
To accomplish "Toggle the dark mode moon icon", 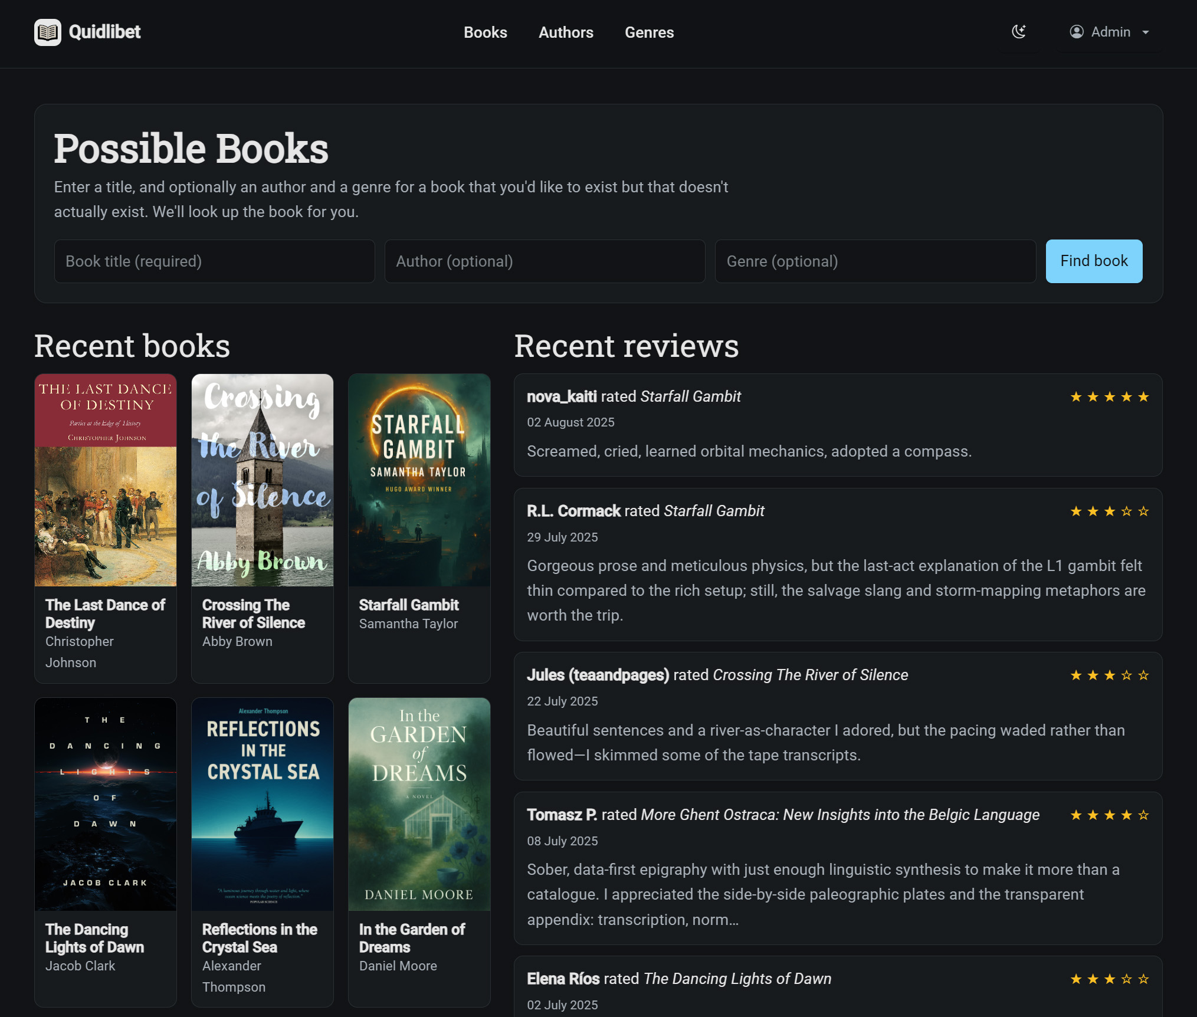I will 1019,32.
